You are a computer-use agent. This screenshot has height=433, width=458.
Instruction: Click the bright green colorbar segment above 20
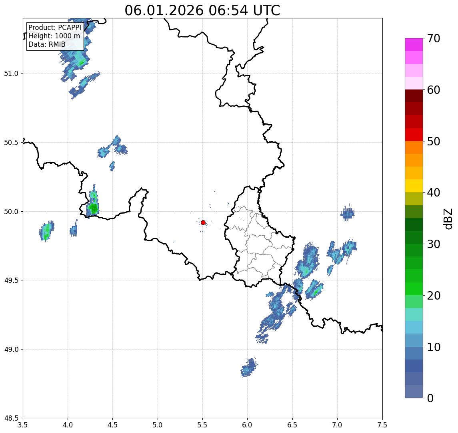pyautogui.click(x=414, y=288)
